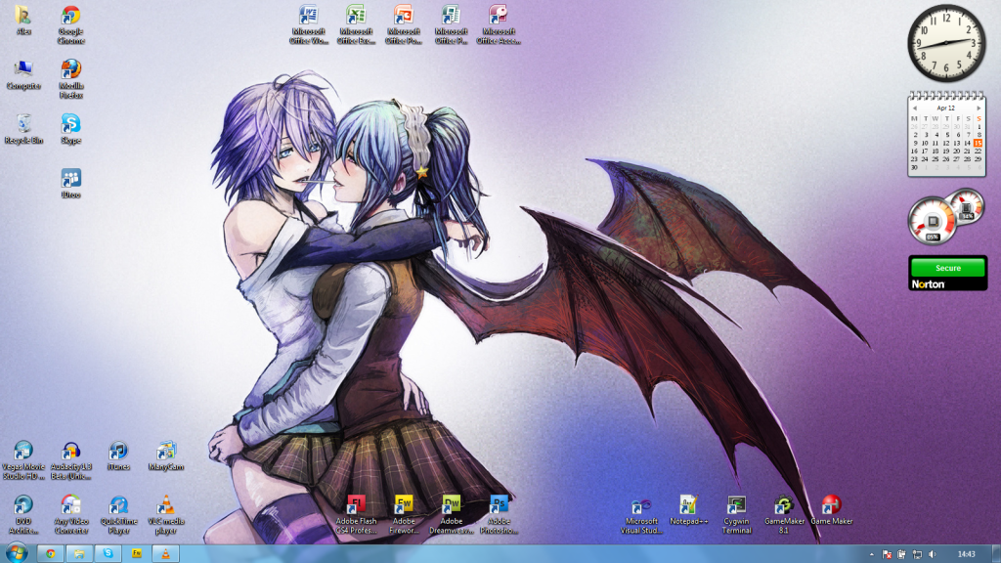Select the Any Video Converter shortcut
This screenshot has width=1001, height=563.
coord(70,514)
